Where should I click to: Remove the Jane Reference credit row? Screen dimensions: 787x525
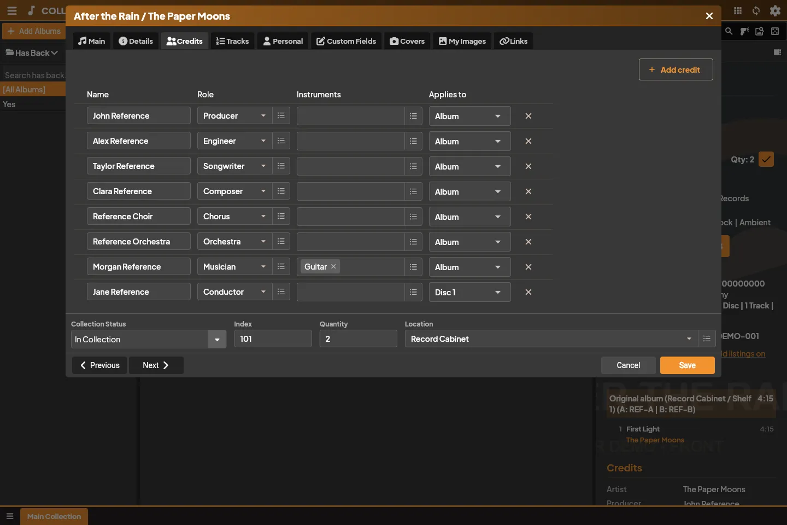(528, 292)
